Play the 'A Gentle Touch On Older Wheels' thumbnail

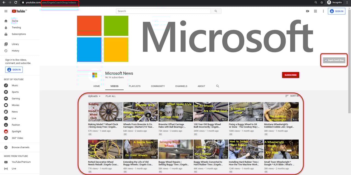(140, 149)
